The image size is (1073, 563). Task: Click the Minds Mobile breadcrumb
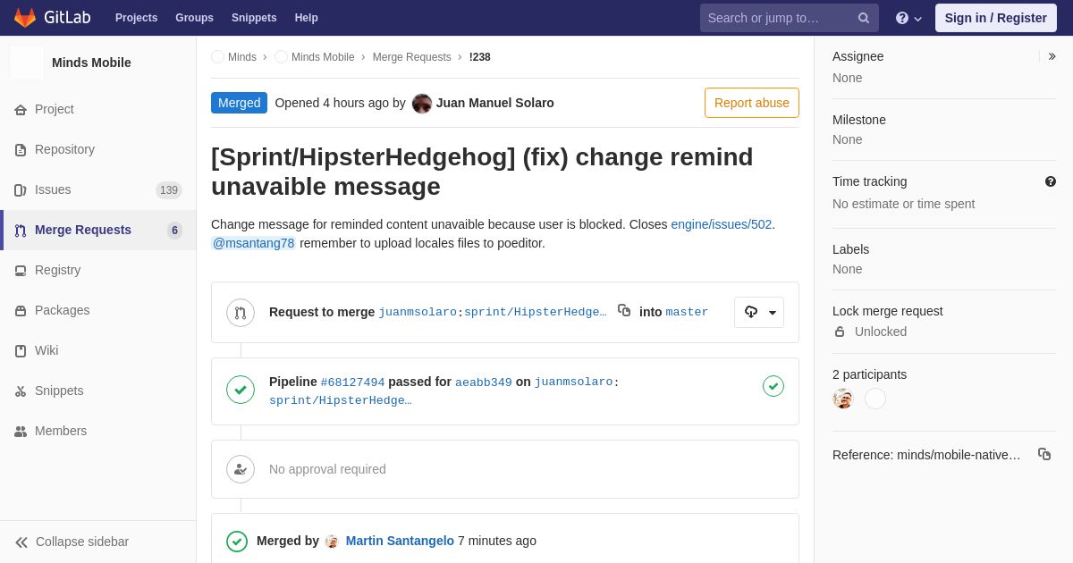(x=323, y=57)
